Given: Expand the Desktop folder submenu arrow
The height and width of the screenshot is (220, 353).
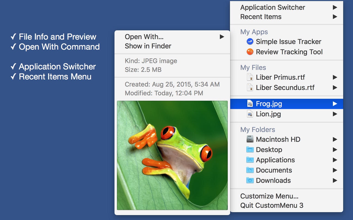Looking at the screenshot, I should pos(335,150).
